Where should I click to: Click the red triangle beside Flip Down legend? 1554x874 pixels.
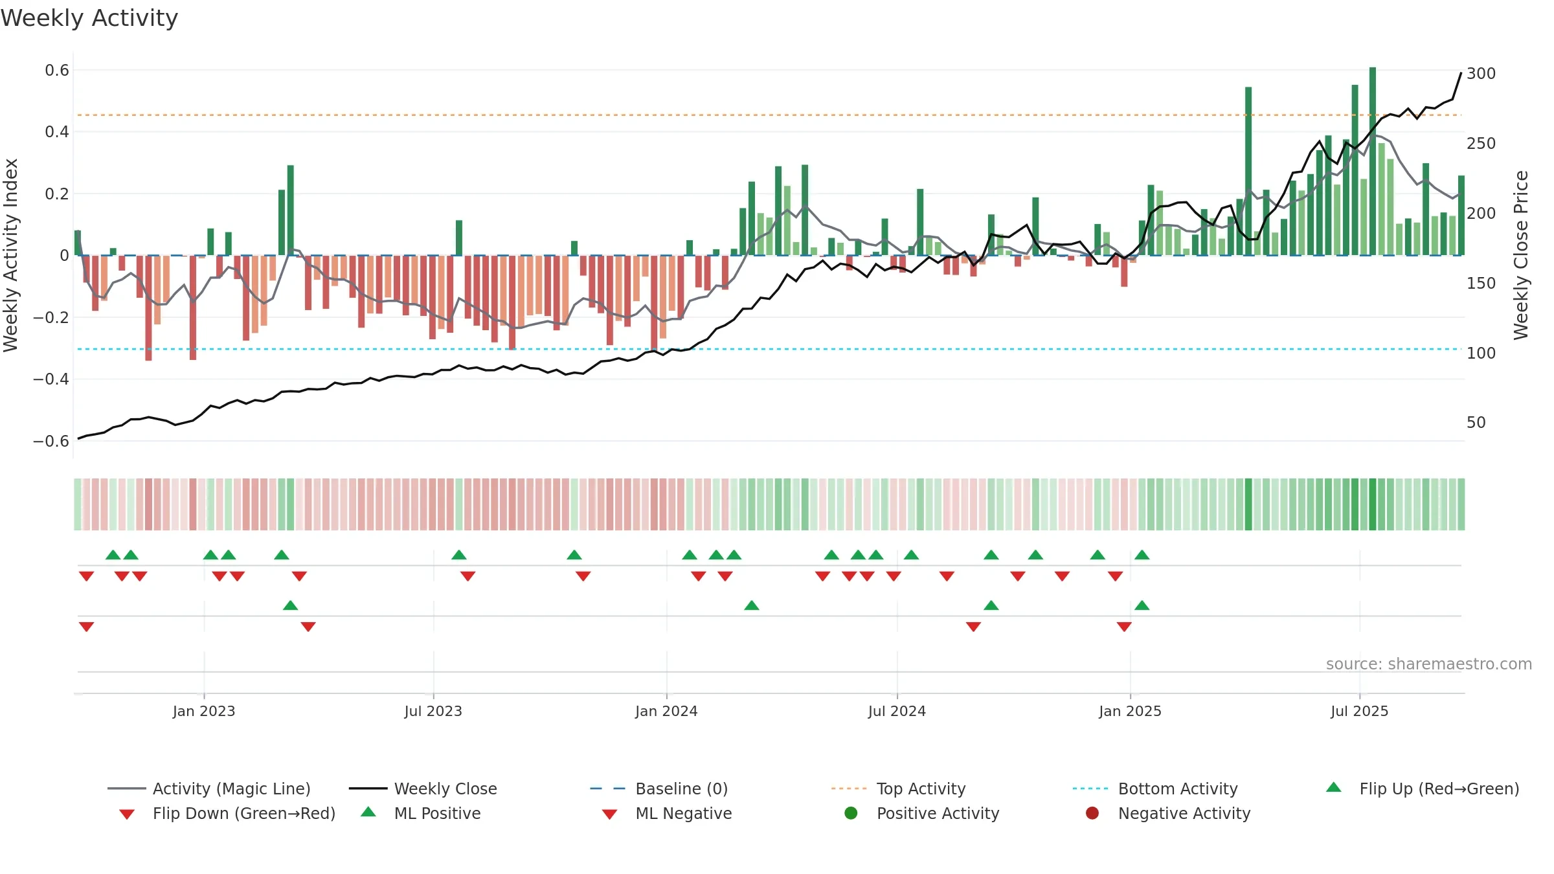tap(127, 814)
